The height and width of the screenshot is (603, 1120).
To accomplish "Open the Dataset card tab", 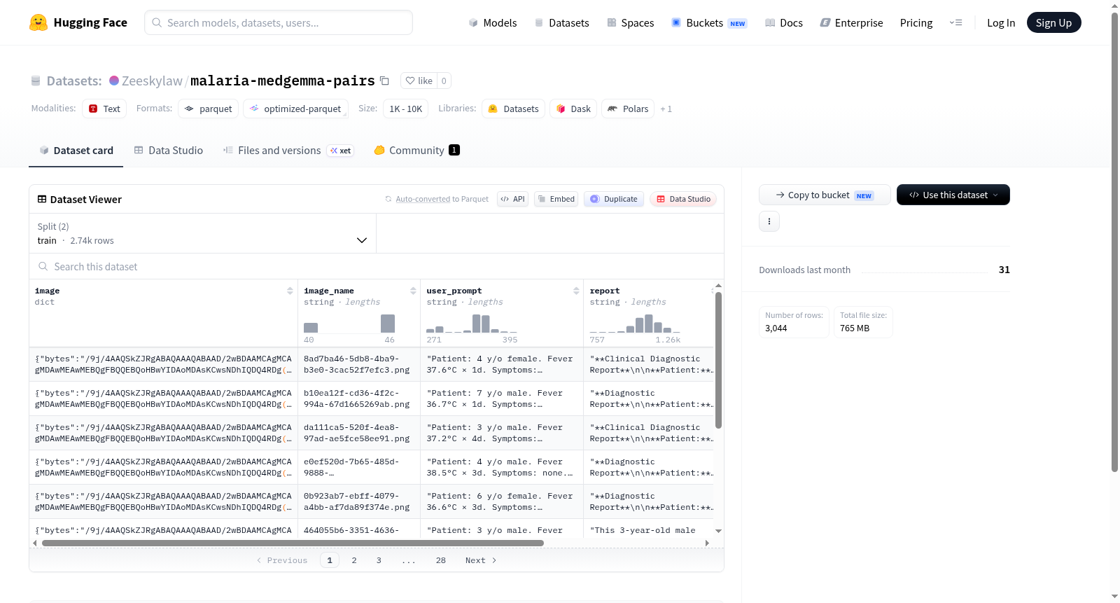I will pos(76,150).
